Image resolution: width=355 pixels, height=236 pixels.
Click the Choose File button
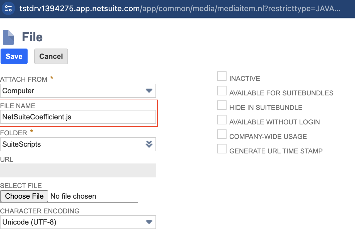coord(25,196)
